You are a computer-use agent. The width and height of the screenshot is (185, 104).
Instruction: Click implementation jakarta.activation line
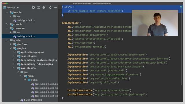pos(106,67)
